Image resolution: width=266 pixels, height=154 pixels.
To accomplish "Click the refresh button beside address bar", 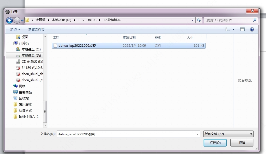I will (x=199, y=20).
